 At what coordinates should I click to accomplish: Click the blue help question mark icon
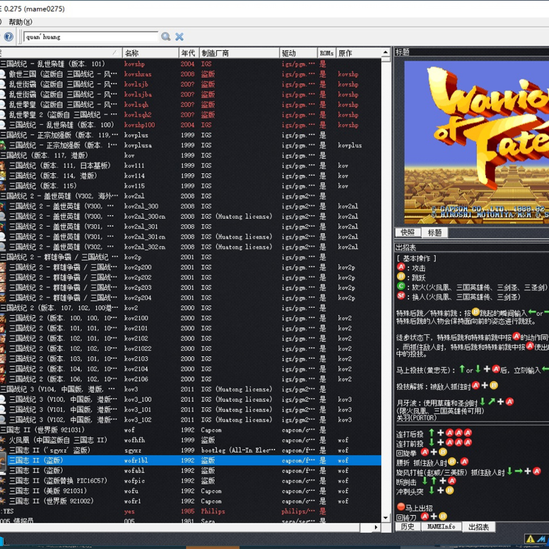(x=8, y=36)
